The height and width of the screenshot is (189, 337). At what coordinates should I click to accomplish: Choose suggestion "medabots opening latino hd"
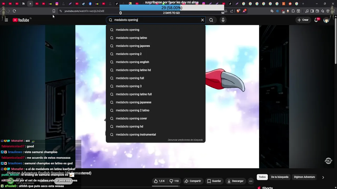156,70
